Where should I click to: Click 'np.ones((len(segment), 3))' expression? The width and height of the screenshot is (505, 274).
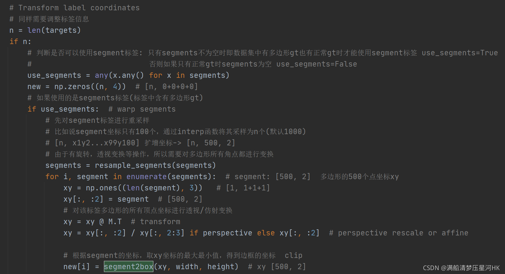point(144,188)
